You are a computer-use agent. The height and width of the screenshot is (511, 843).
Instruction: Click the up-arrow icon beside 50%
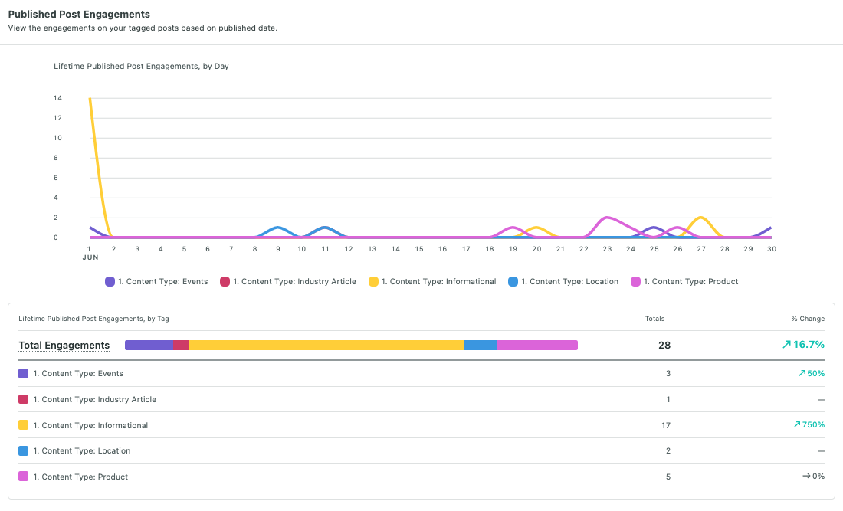pyautogui.click(x=802, y=373)
